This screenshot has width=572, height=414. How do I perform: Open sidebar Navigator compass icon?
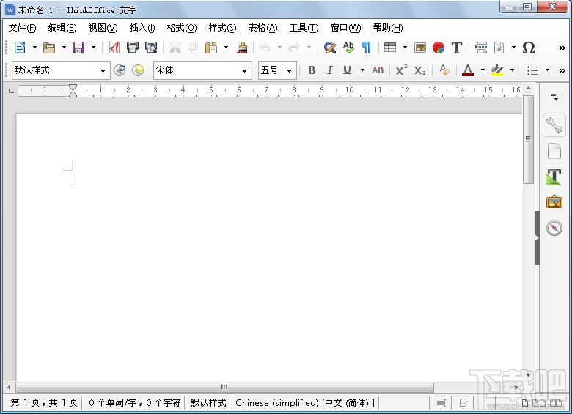(554, 228)
